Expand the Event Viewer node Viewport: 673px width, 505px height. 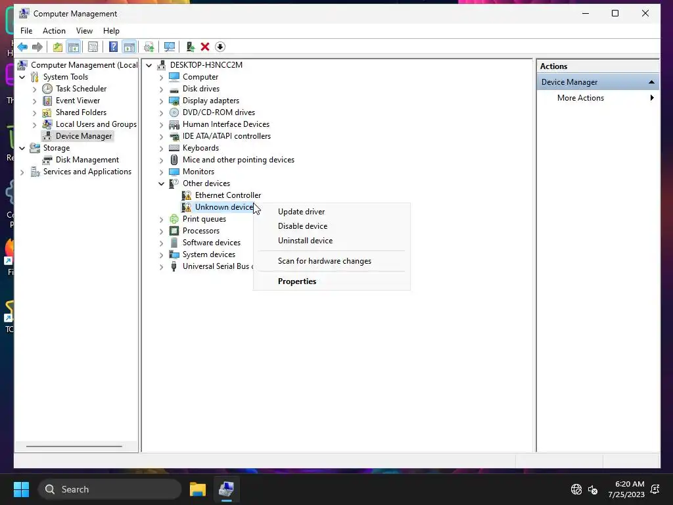35,101
